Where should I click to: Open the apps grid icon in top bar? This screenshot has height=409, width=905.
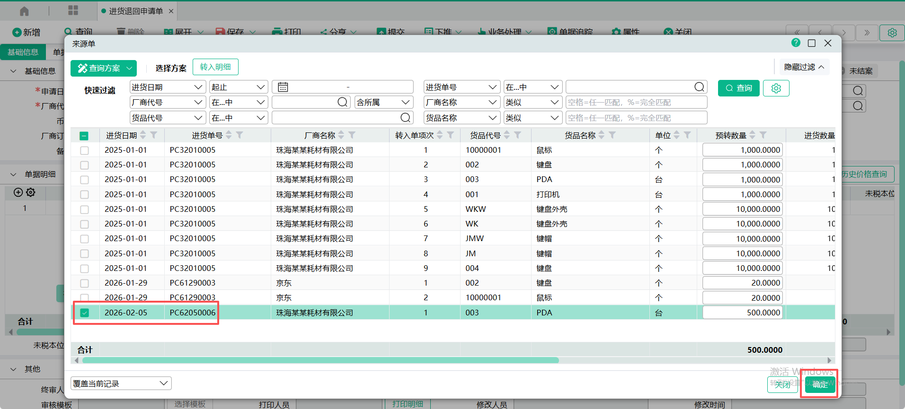[x=73, y=10]
